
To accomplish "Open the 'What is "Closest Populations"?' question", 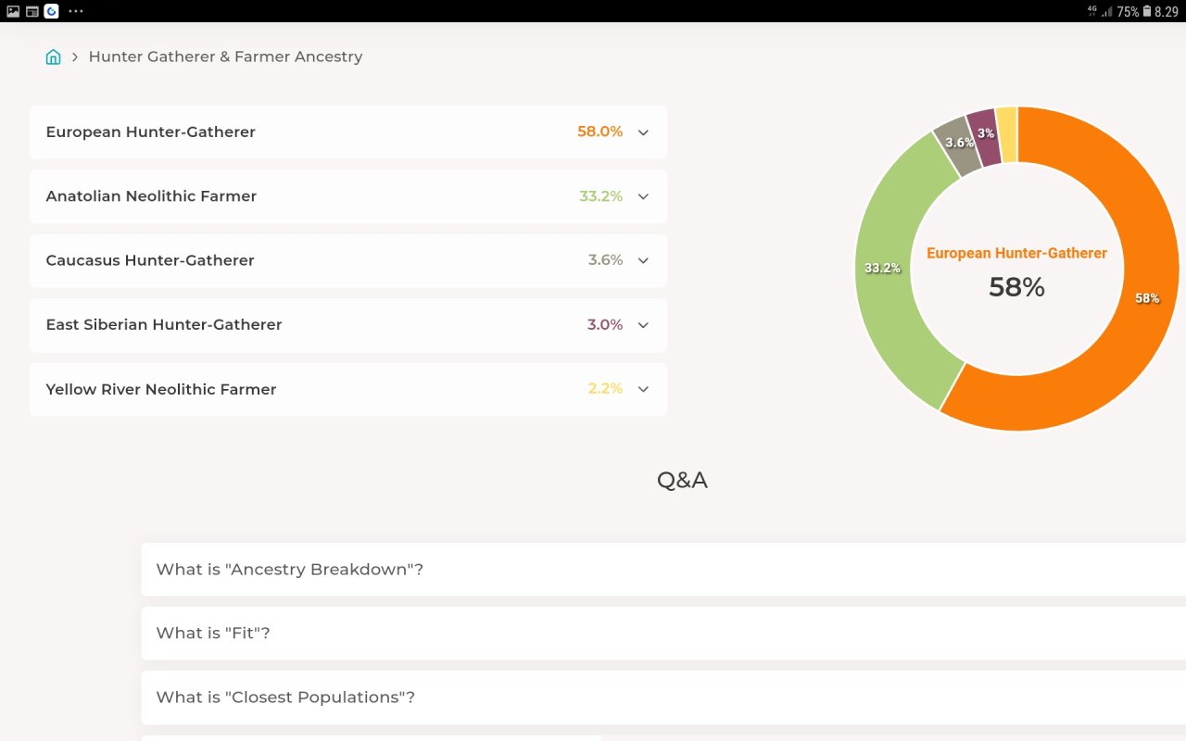I will (x=663, y=697).
